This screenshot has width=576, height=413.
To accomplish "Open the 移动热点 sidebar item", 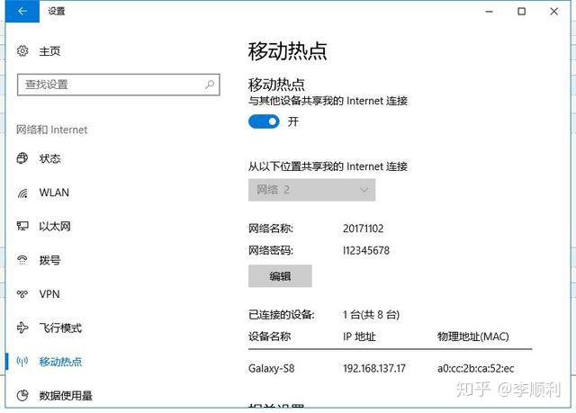I will (60, 362).
